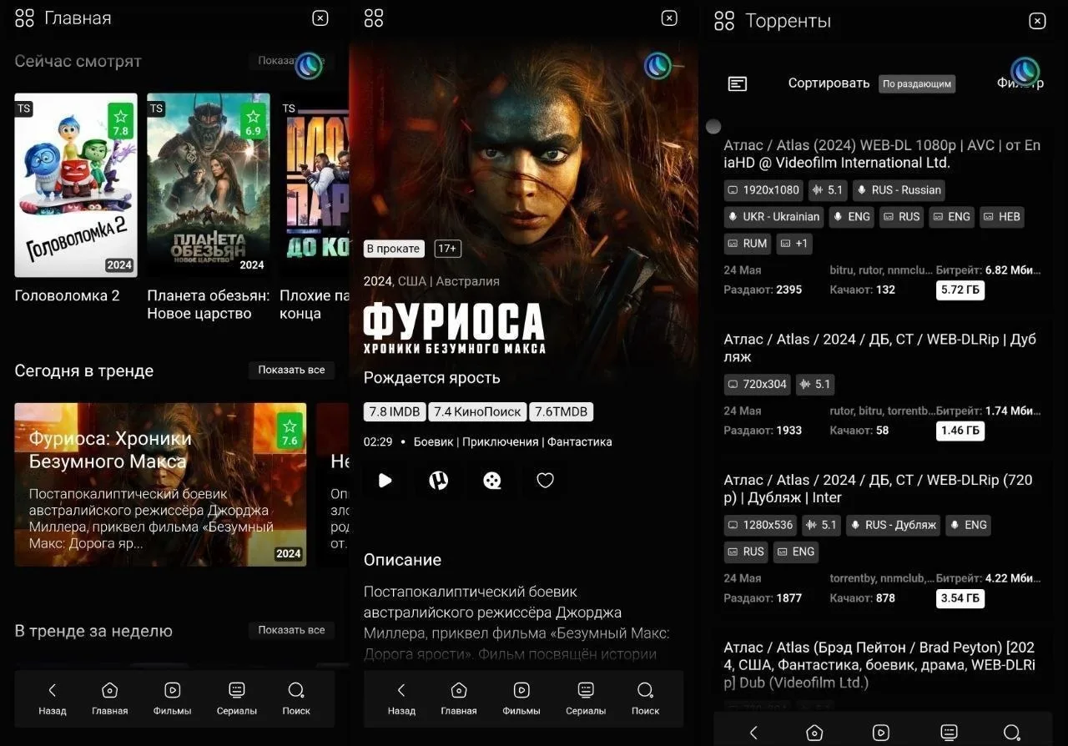Viewport: 1068px width, 746px height.
Task: Open the Планета обезьян: Новое царство poster
Action: click(209, 185)
